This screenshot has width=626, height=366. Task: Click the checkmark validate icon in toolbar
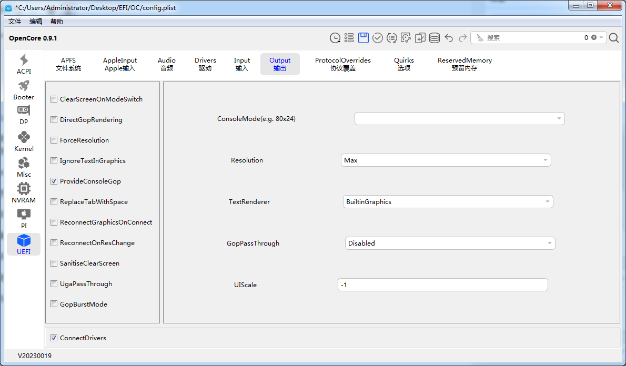click(x=378, y=38)
